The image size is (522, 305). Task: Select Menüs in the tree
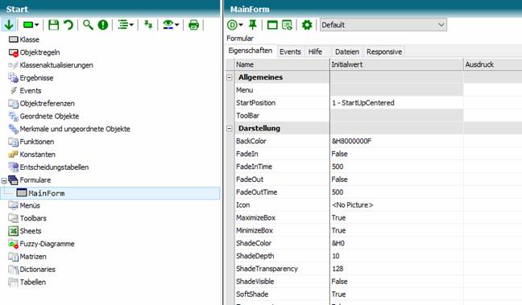[x=30, y=205]
